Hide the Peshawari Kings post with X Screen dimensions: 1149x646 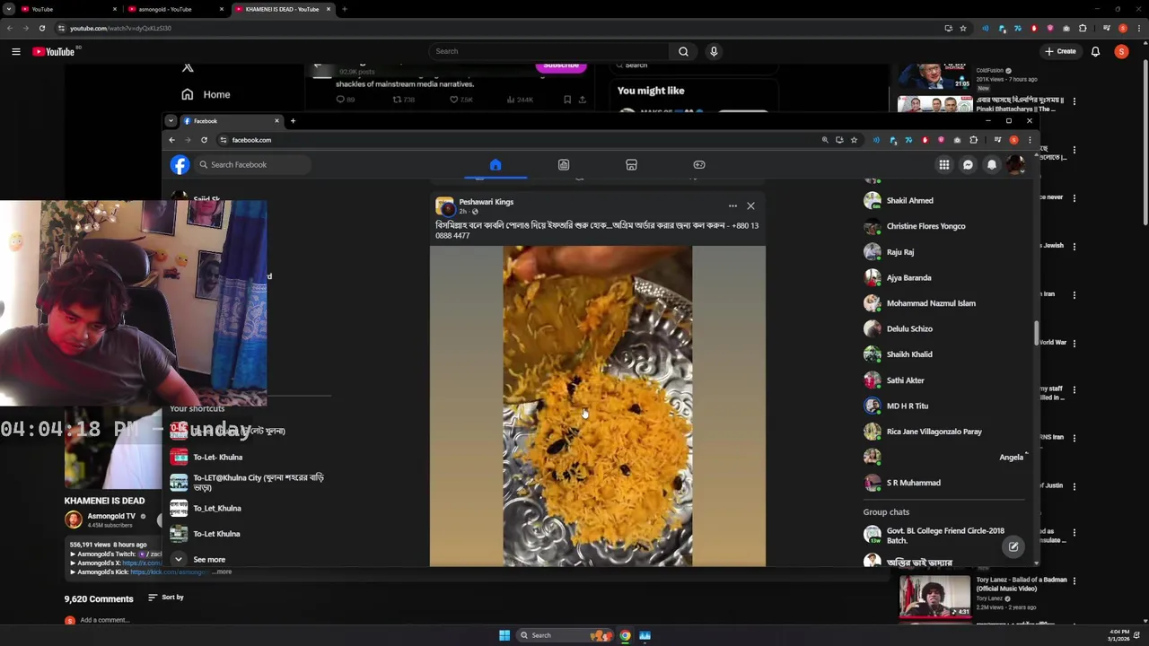point(750,205)
